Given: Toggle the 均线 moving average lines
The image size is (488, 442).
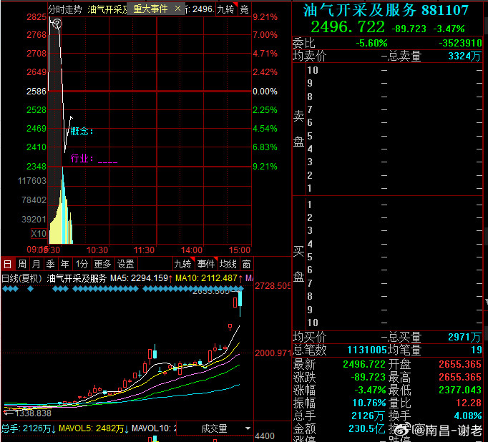Looking at the screenshot, I should pyautogui.click(x=228, y=263).
